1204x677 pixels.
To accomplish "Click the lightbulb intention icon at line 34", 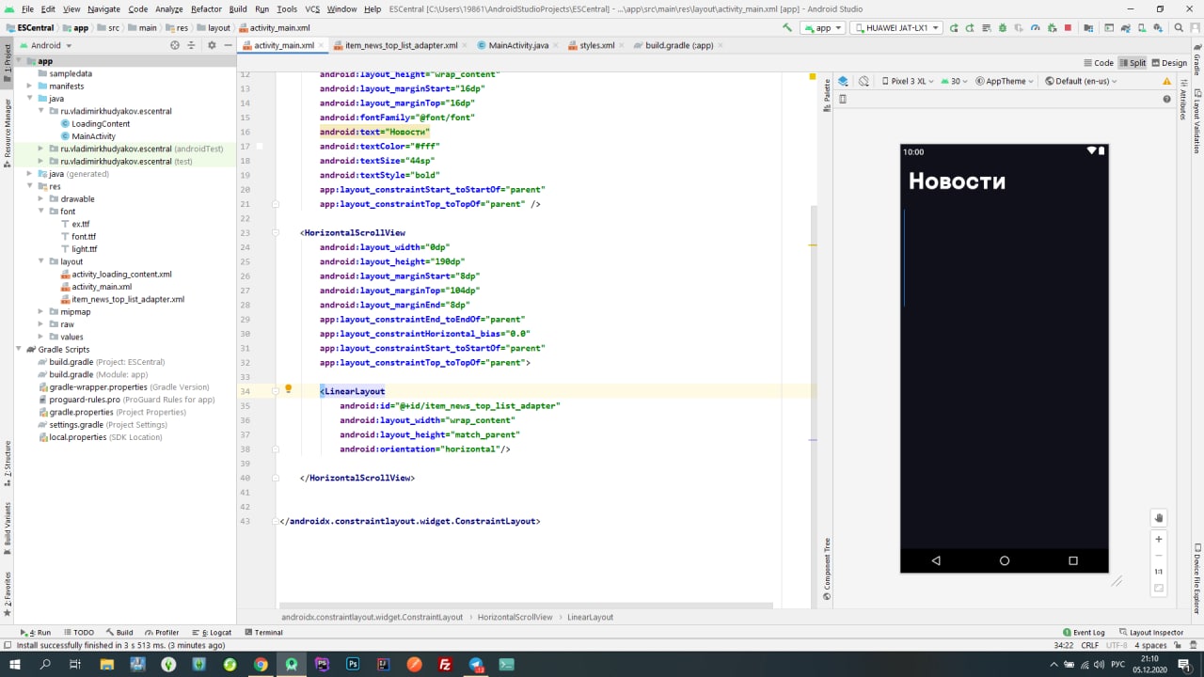I will click(x=289, y=389).
